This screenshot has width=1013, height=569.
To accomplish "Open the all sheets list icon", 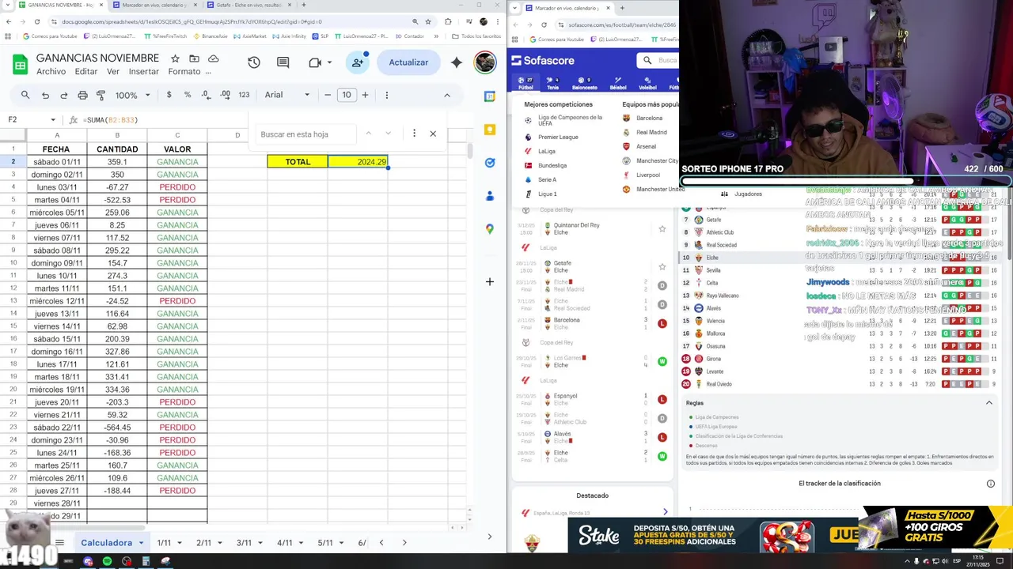I will (x=59, y=543).
